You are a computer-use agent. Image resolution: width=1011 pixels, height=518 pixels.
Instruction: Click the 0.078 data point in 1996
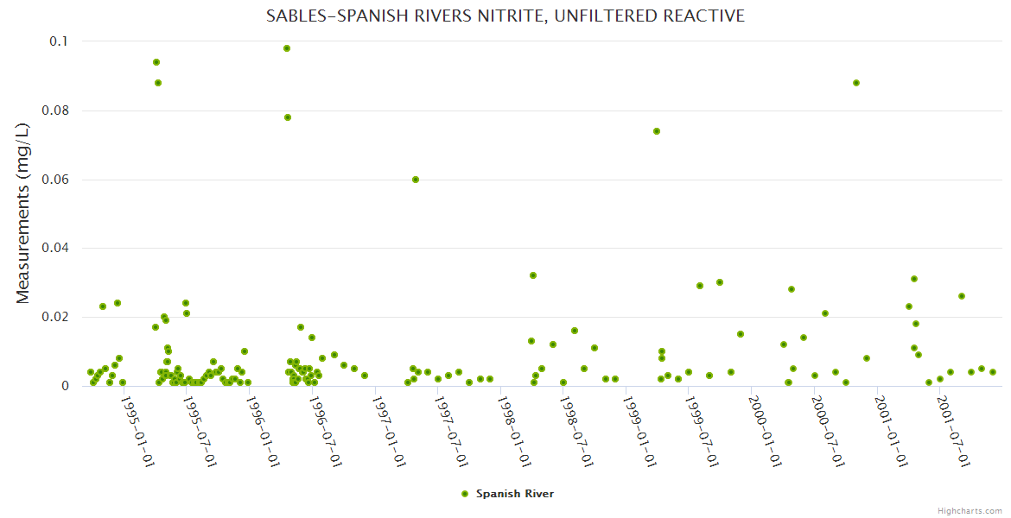(x=288, y=117)
